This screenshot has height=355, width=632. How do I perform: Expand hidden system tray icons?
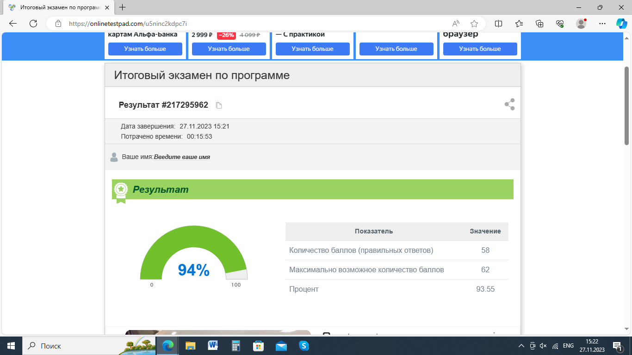click(521, 346)
